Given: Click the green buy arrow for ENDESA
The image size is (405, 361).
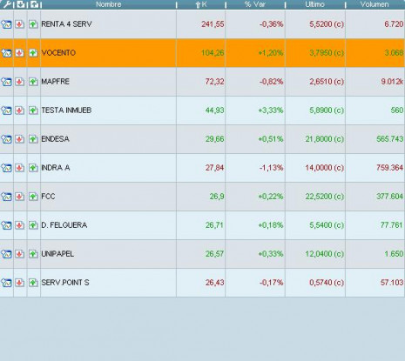Looking at the screenshot, I should pos(33,139).
